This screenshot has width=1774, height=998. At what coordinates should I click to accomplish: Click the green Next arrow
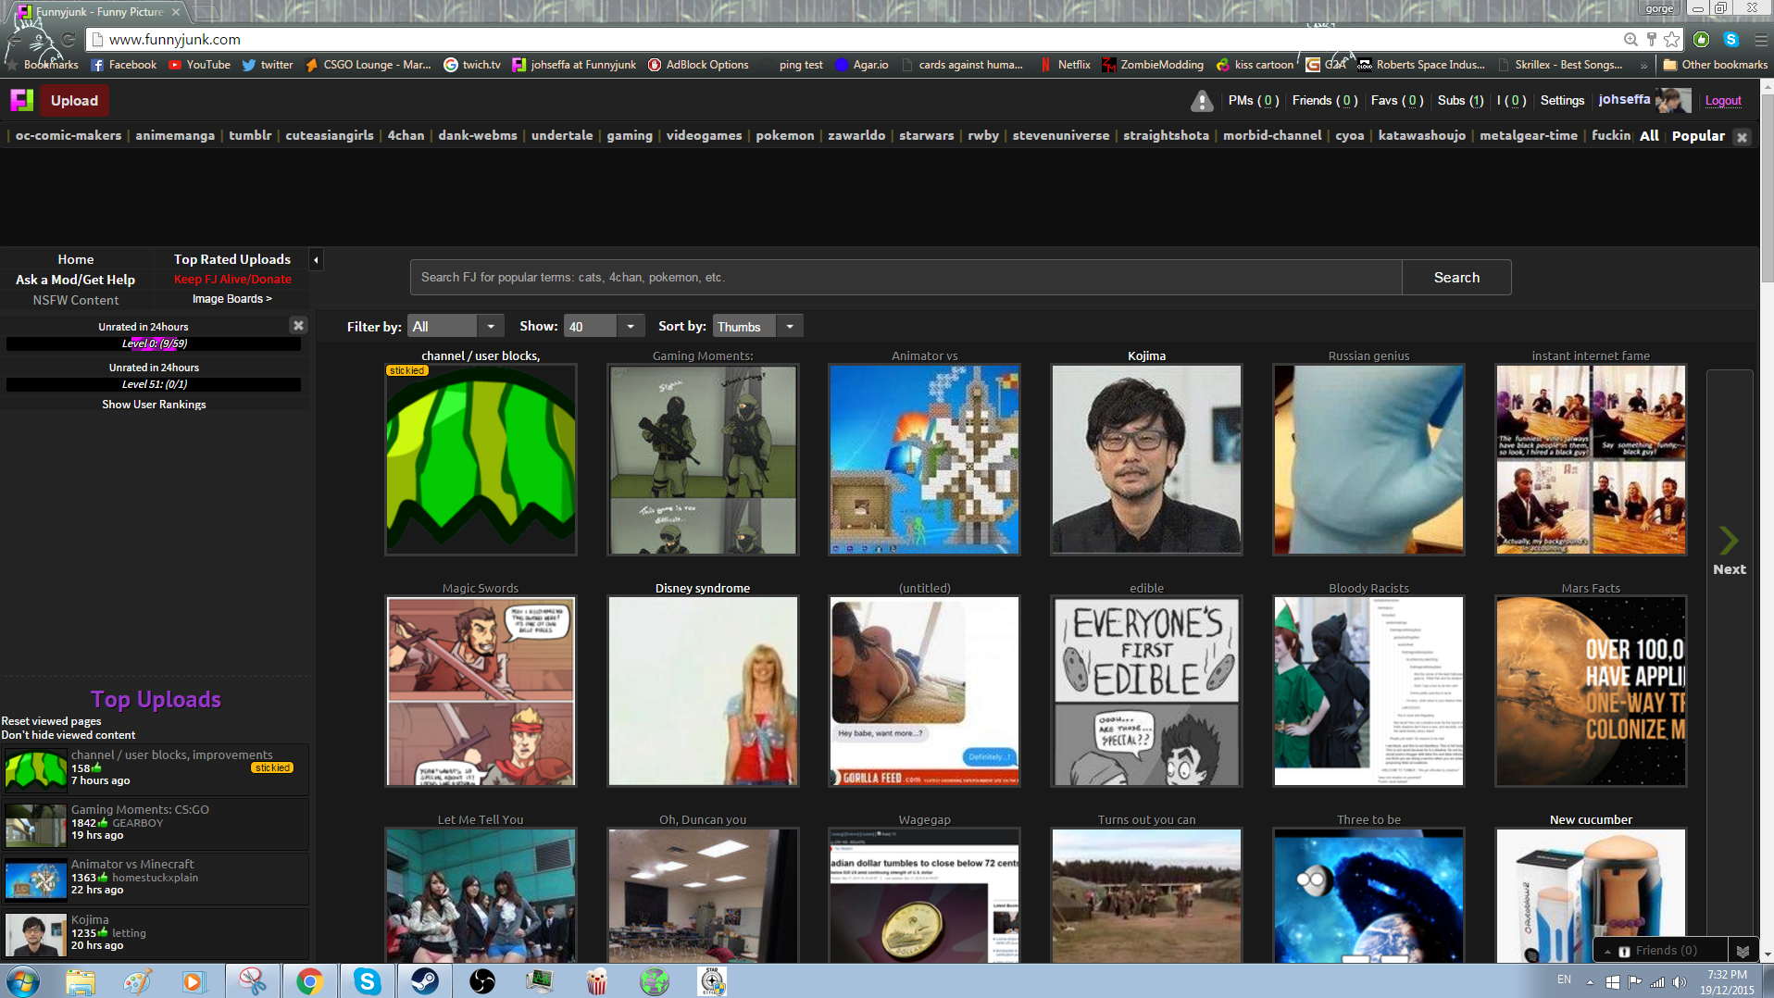point(1728,541)
